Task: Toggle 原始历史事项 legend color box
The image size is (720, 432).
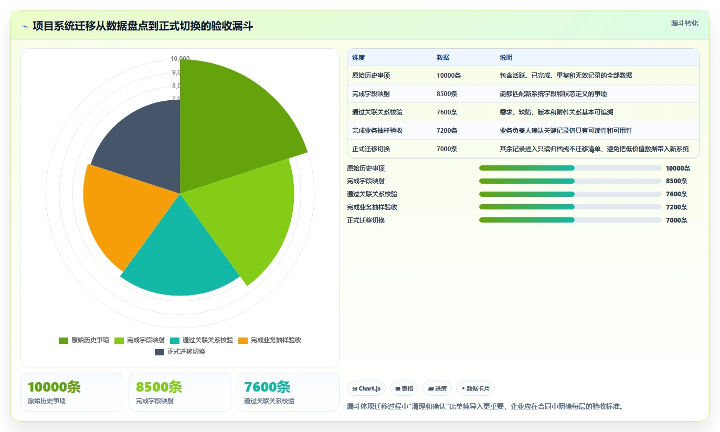Action: pyautogui.click(x=63, y=340)
